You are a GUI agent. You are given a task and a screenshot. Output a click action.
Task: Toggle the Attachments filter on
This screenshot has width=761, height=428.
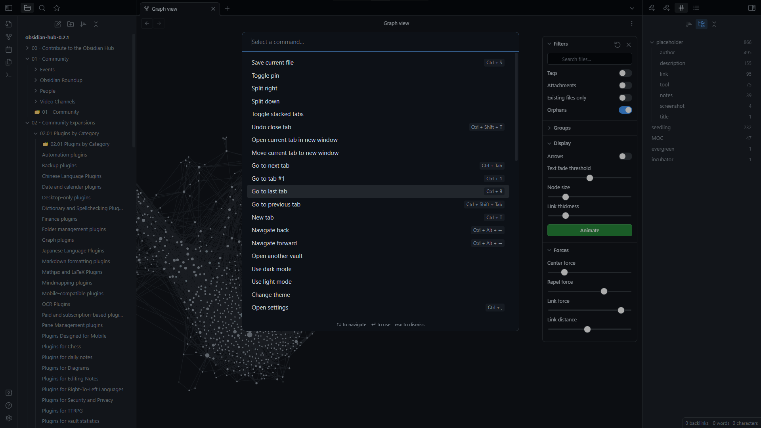click(625, 85)
